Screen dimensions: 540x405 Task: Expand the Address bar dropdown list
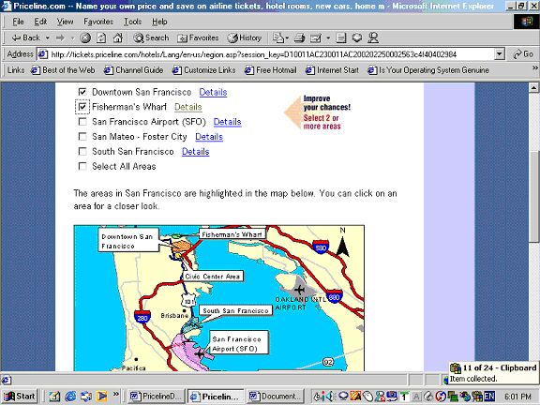point(500,54)
